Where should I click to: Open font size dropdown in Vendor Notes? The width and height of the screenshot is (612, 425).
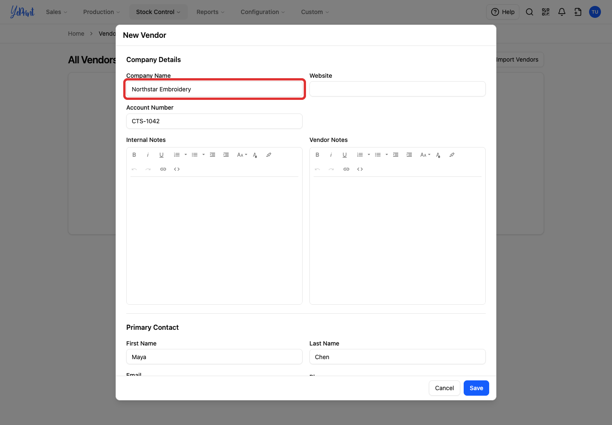425,155
